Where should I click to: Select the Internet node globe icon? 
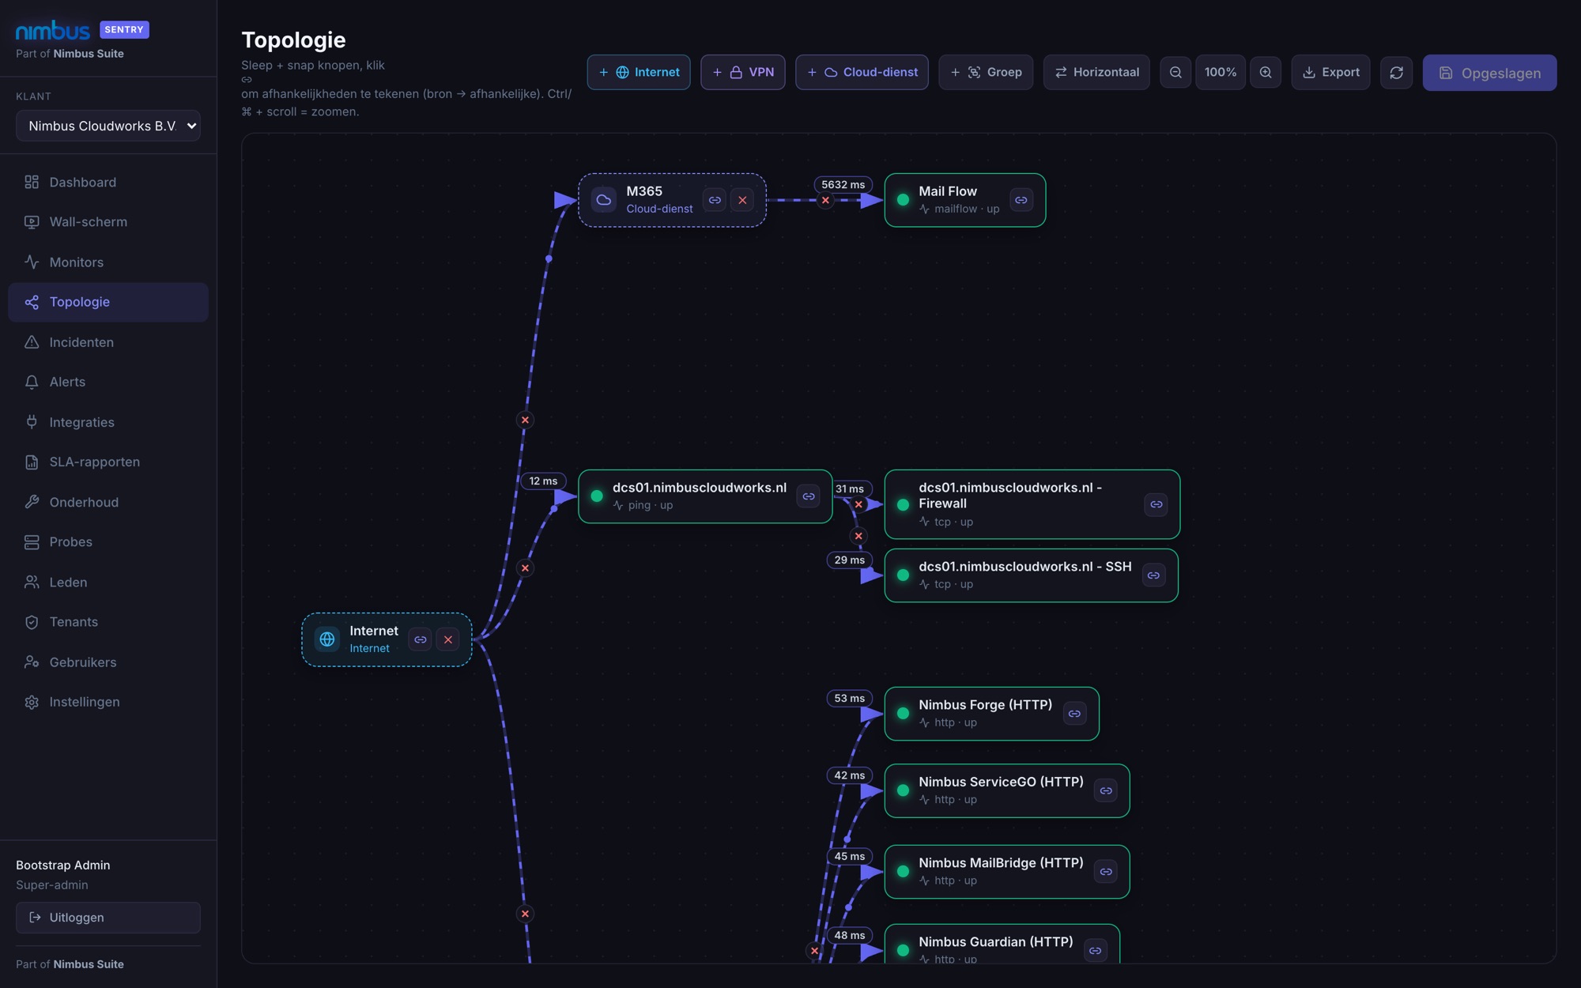pyautogui.click(x=327, y=639)
